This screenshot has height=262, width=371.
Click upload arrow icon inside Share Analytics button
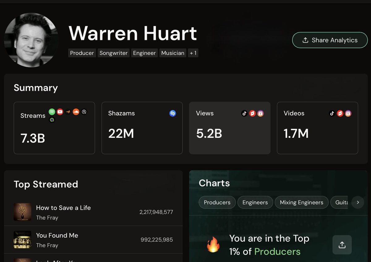pos(305,40)
